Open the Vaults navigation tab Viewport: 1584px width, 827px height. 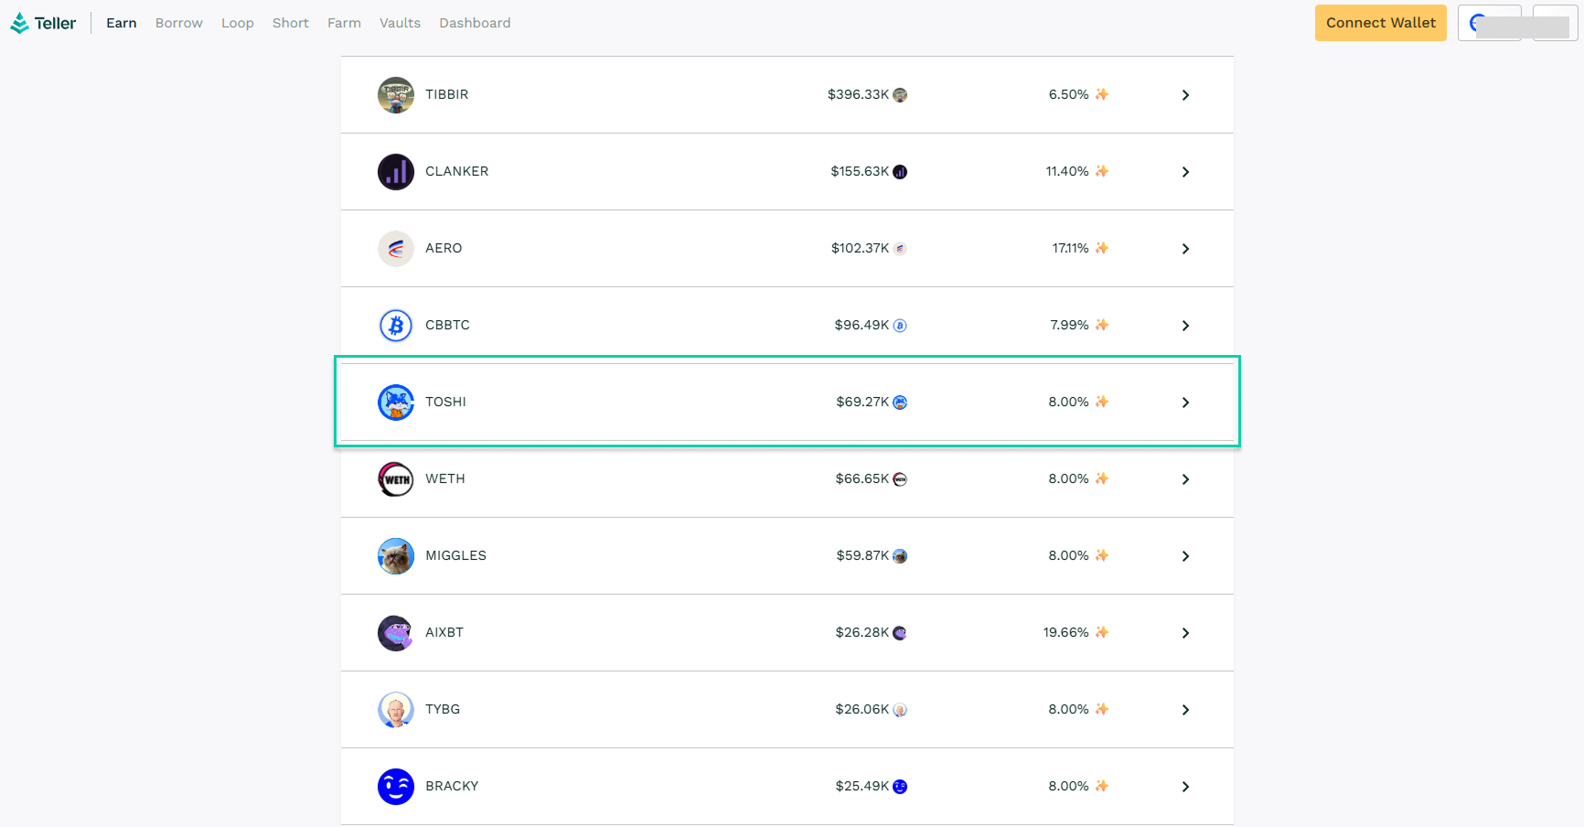pos(400,23)
